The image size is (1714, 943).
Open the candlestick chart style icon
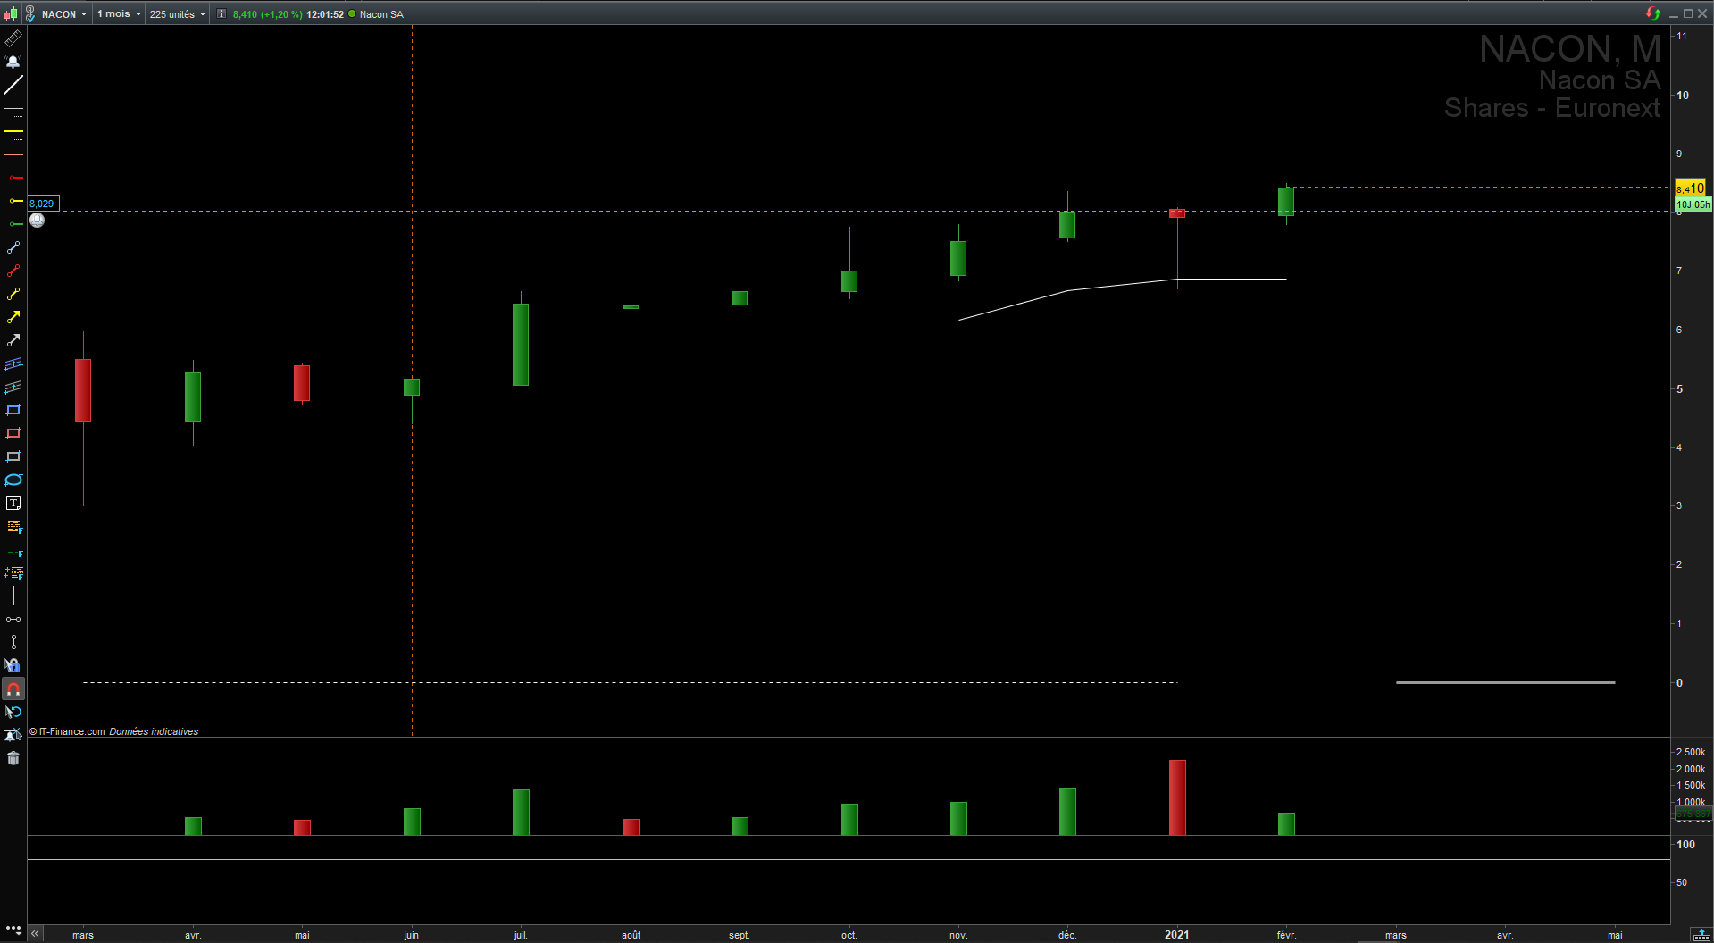pyautogui.click(x=10, y=13)
